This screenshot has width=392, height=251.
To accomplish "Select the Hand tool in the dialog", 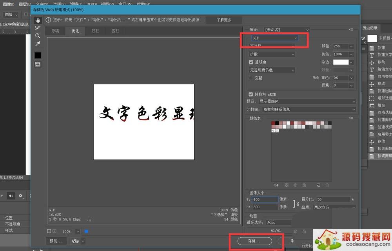I will click(38, 20).
